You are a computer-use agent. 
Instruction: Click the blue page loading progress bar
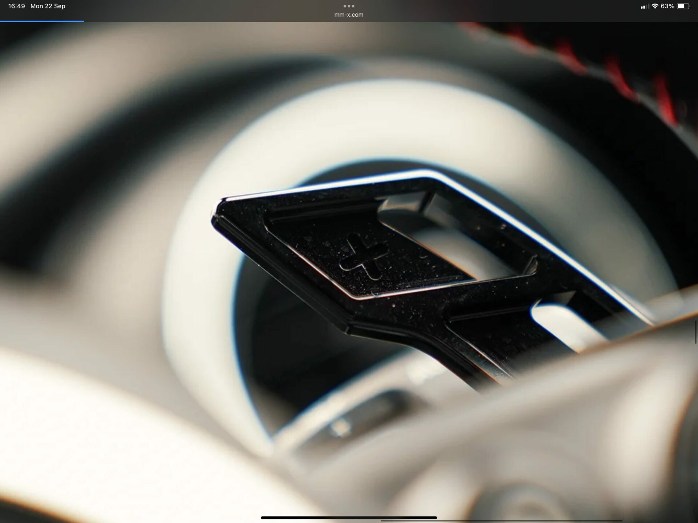(42, 21)
